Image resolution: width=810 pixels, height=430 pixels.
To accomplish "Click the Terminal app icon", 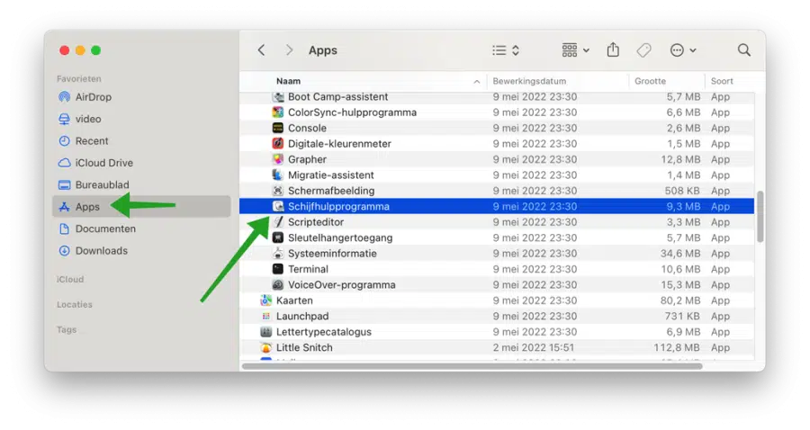I will (x=278, y=269).
